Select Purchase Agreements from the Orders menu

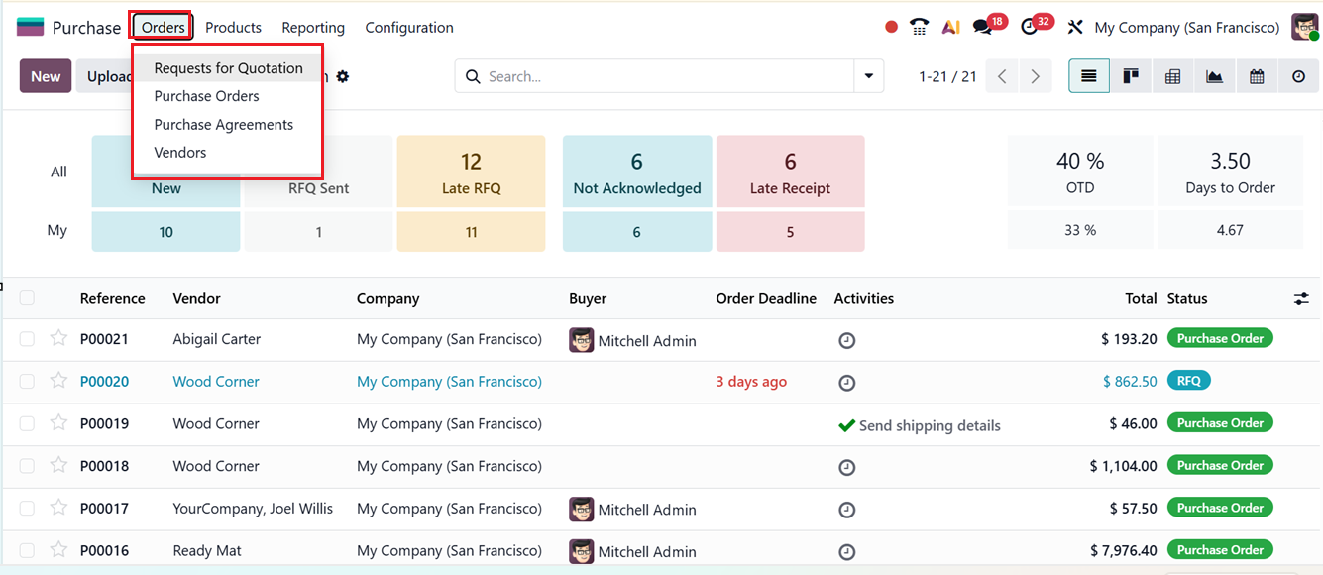point(222,124)
